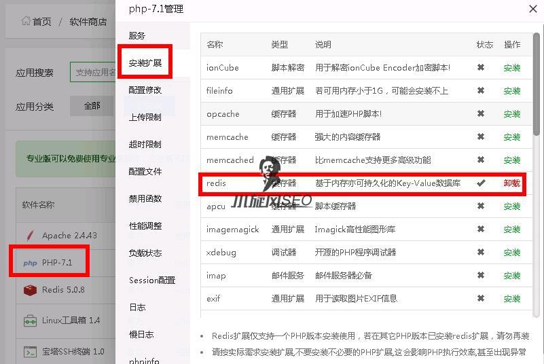Image resolution: width=544 pixels, height=364 pixels.
Task: Install the apcu extension
Action: tap(512, 206)
